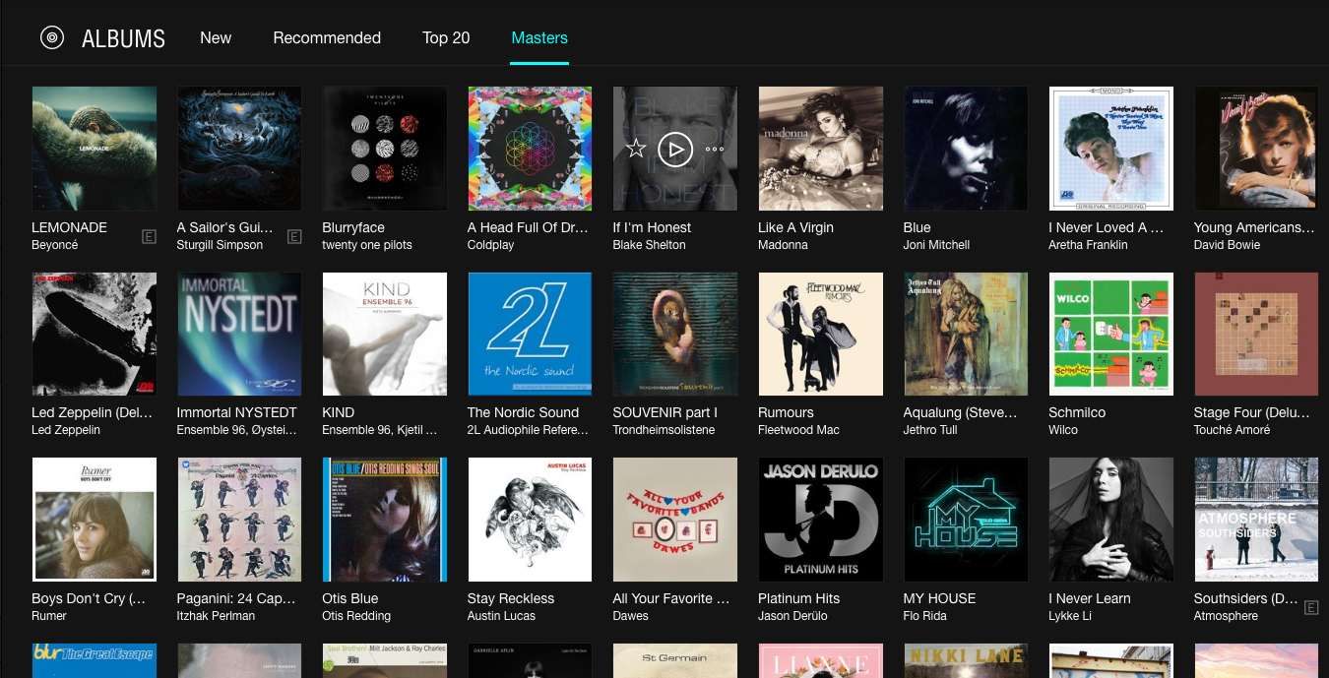Open Stay Reckless album cover

click(530, 520)
